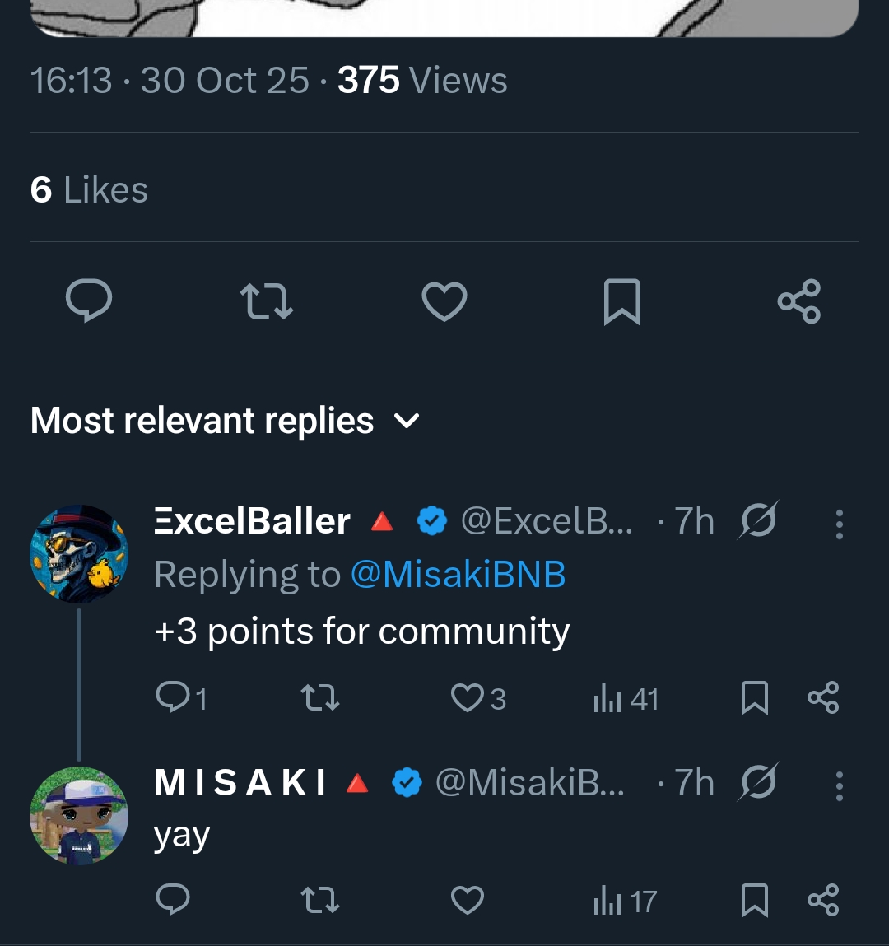Repost the main tweet
Image resolution: width=889 pixels, height=946 pixels.
(x=266, y=301)
